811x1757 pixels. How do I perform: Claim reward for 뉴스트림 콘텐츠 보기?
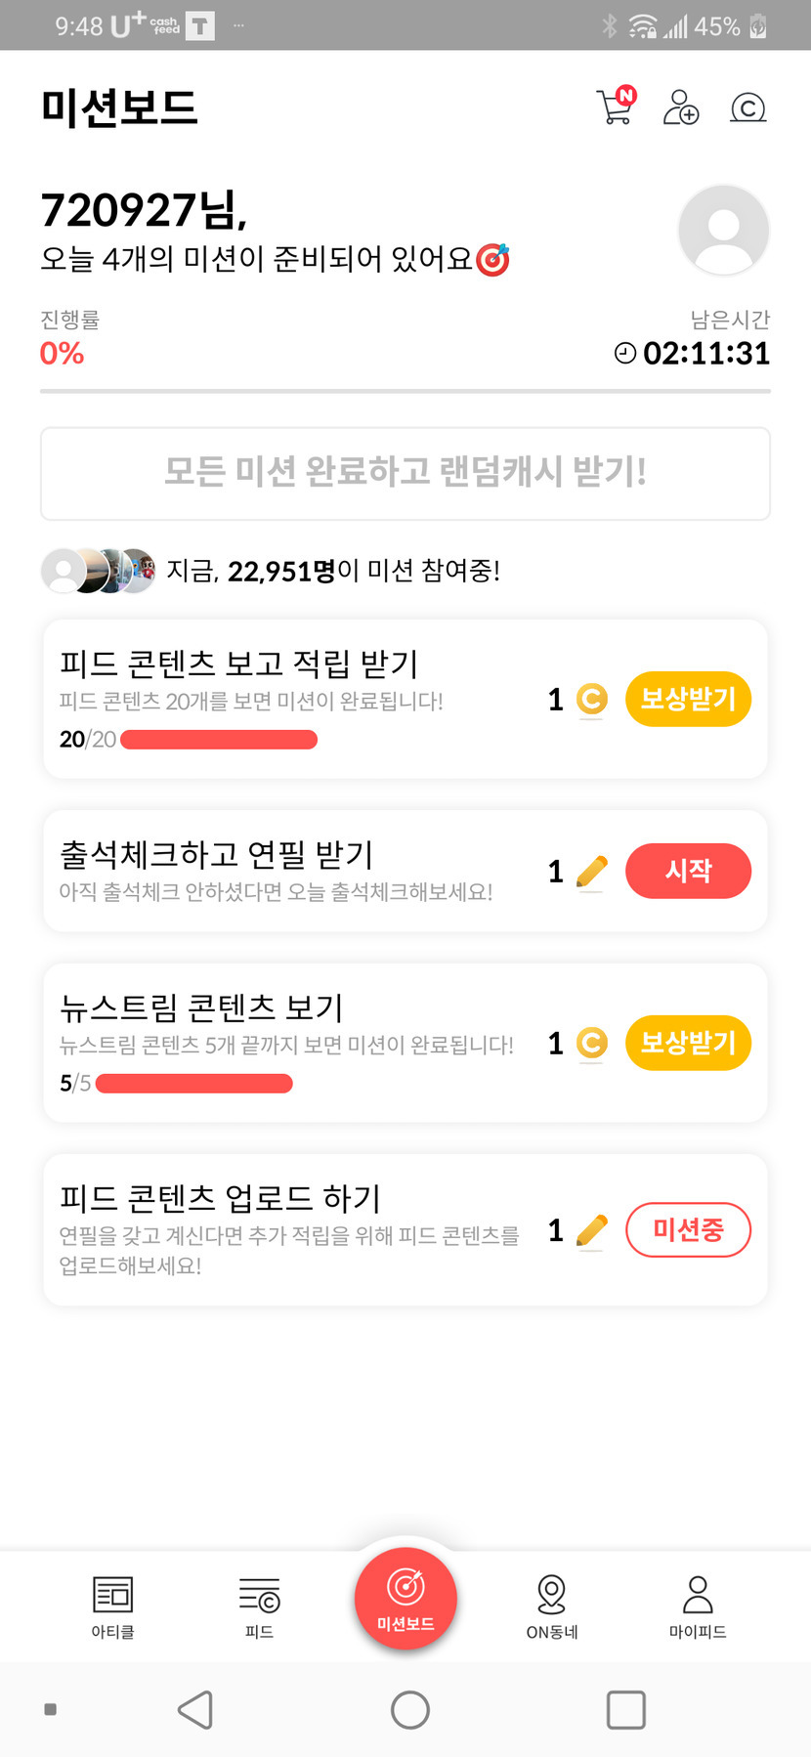point(688,1043)
